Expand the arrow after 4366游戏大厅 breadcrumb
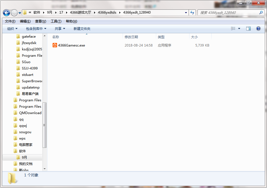267x188 pixels. (94, 13)
